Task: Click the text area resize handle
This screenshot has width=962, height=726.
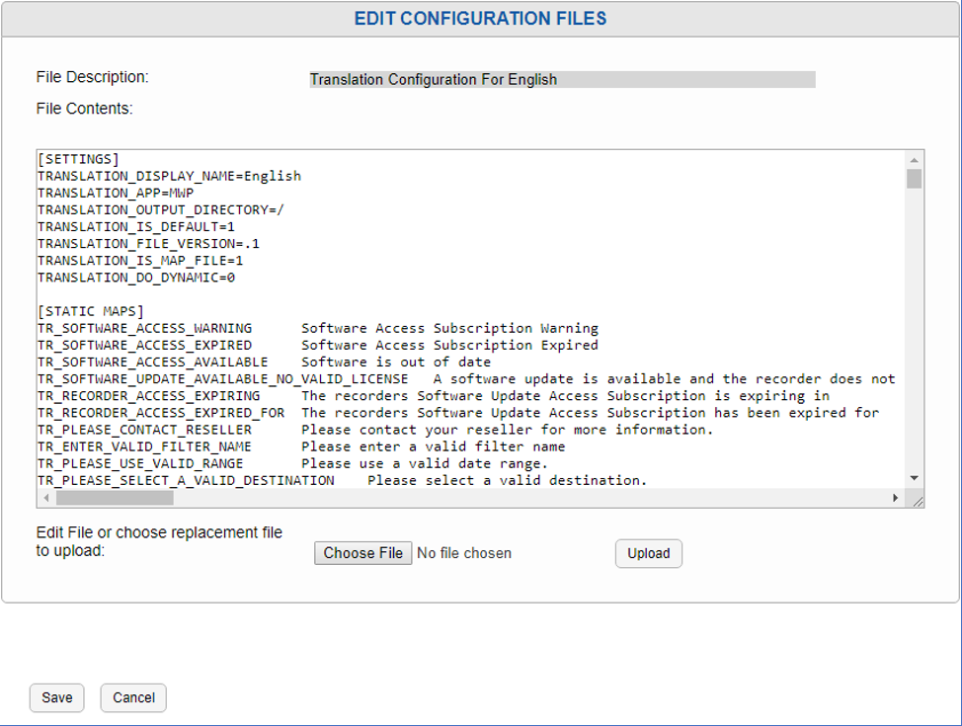Action: click(917, 500)
